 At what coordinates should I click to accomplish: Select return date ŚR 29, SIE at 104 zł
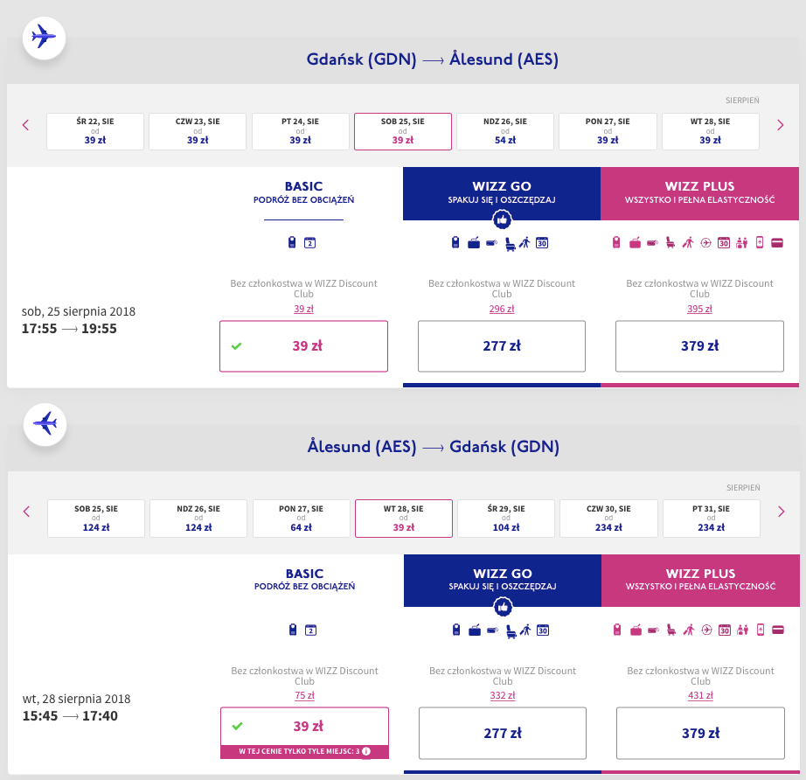pos(506,519)
